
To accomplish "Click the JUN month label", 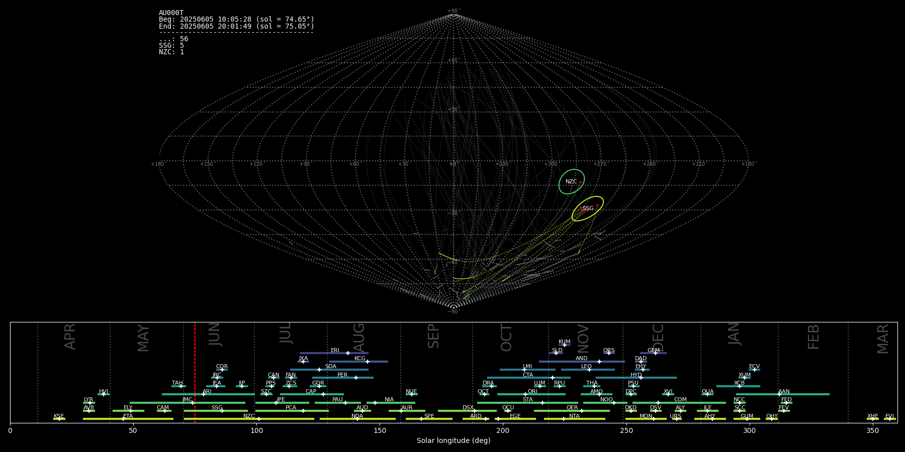I will pyautogui.click(x=215, y=334).
